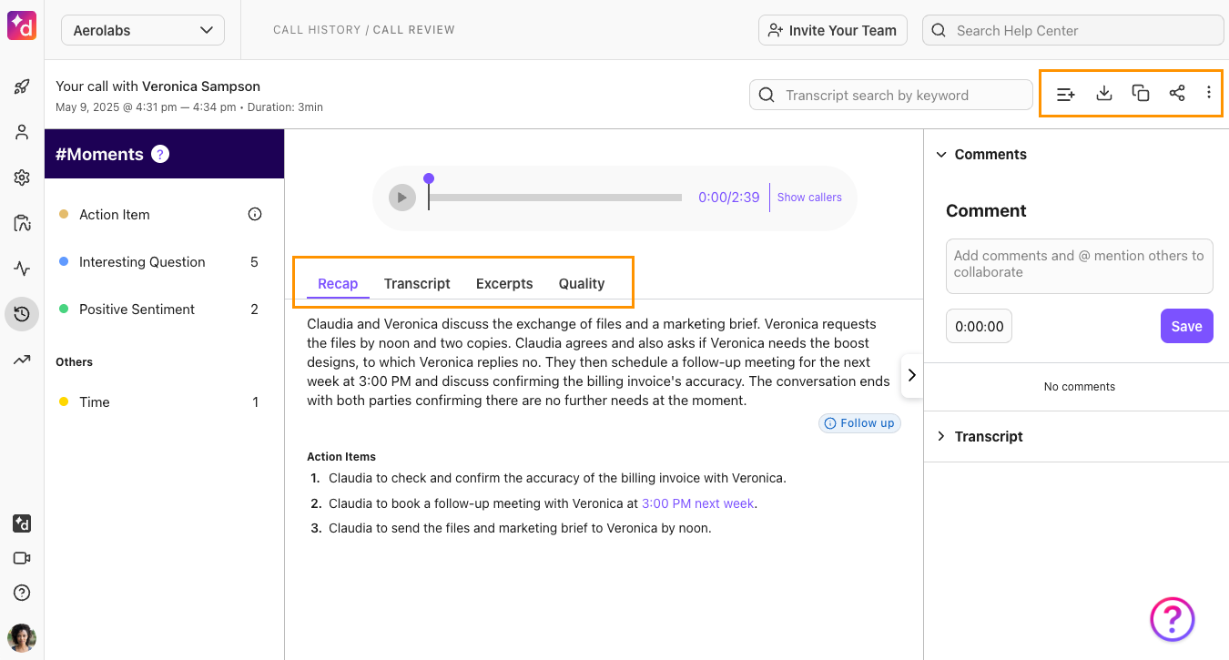Open the rocket launch sidebar icon
The width and height of the screenshot is (1229, 660).
tap(22, 87)
